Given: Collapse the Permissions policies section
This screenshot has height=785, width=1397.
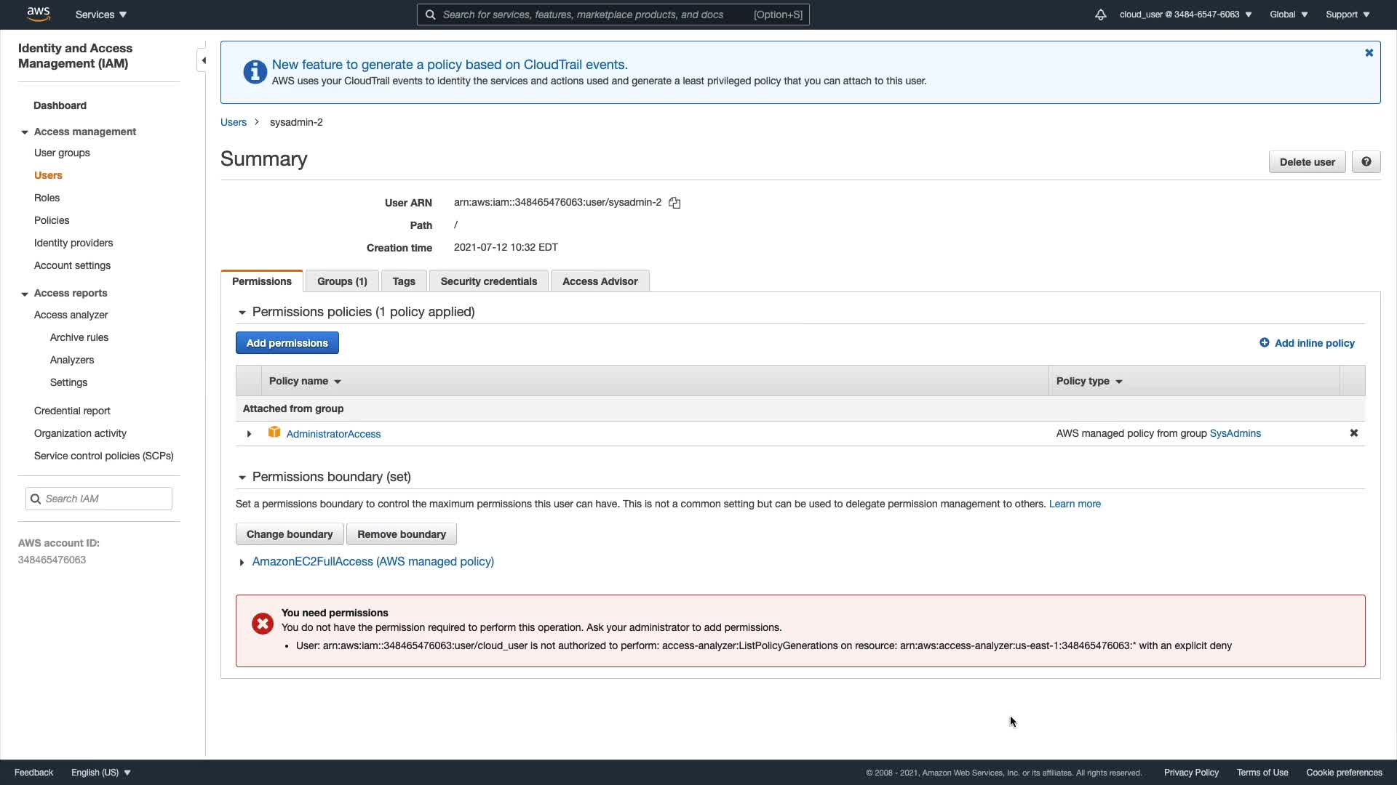Looking at the screenshot, I should tap(242, 313).
